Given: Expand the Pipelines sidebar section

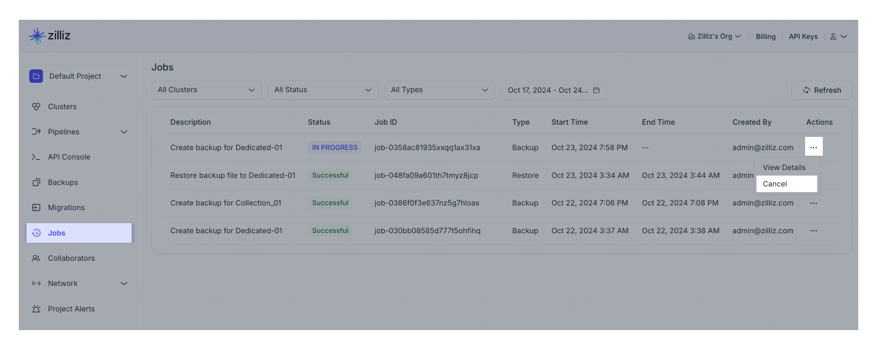Looking at the screenshot, I should [x=124, y=132].
